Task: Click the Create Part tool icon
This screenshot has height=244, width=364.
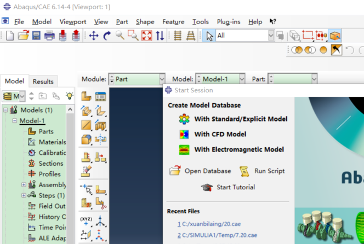Action: tap(86, 96)
